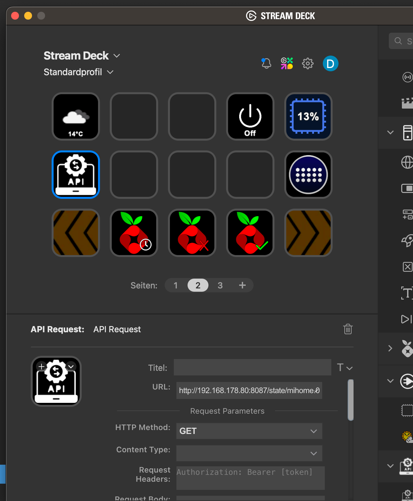Switch to page 3
Image resolution: width=413 pixels, height=501 pixels.
(x=220, y=285)
